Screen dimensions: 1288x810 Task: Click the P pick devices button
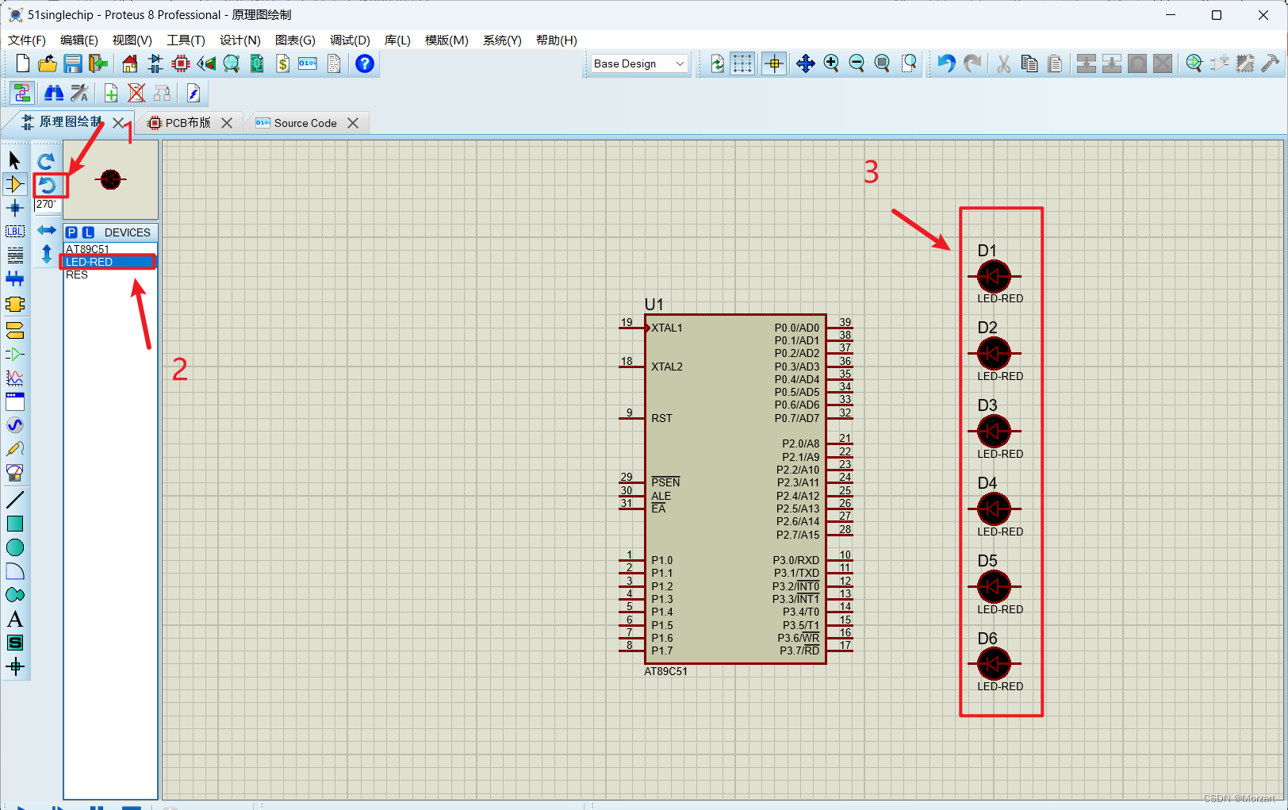(x=72, y=232)
